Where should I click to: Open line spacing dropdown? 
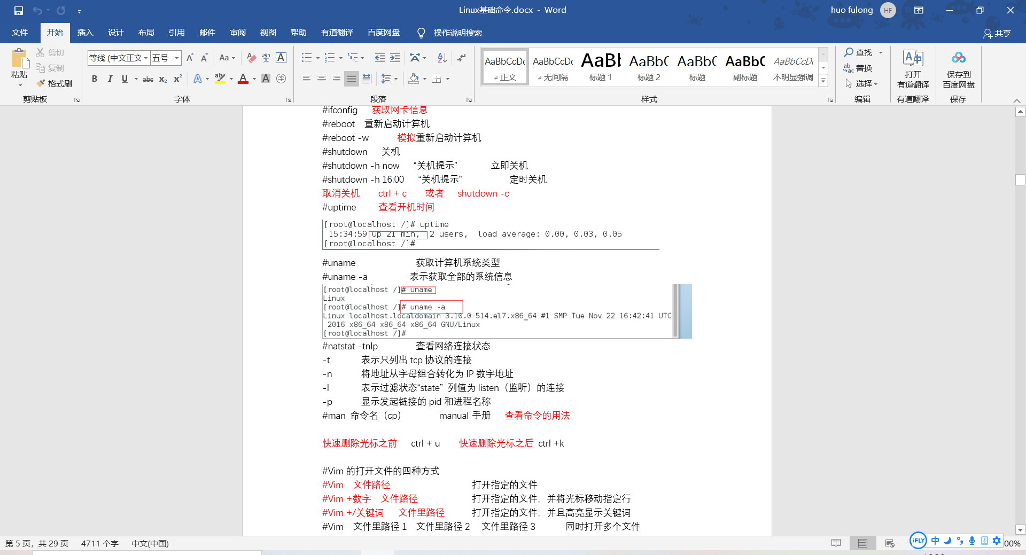pos(390,79)
